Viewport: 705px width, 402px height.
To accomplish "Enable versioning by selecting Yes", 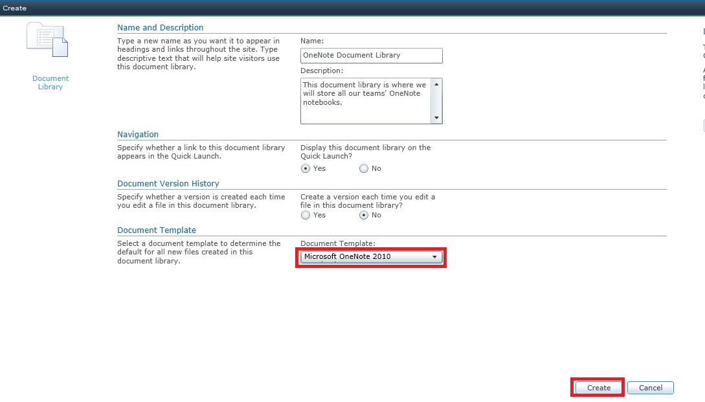I will pos(305,215).
